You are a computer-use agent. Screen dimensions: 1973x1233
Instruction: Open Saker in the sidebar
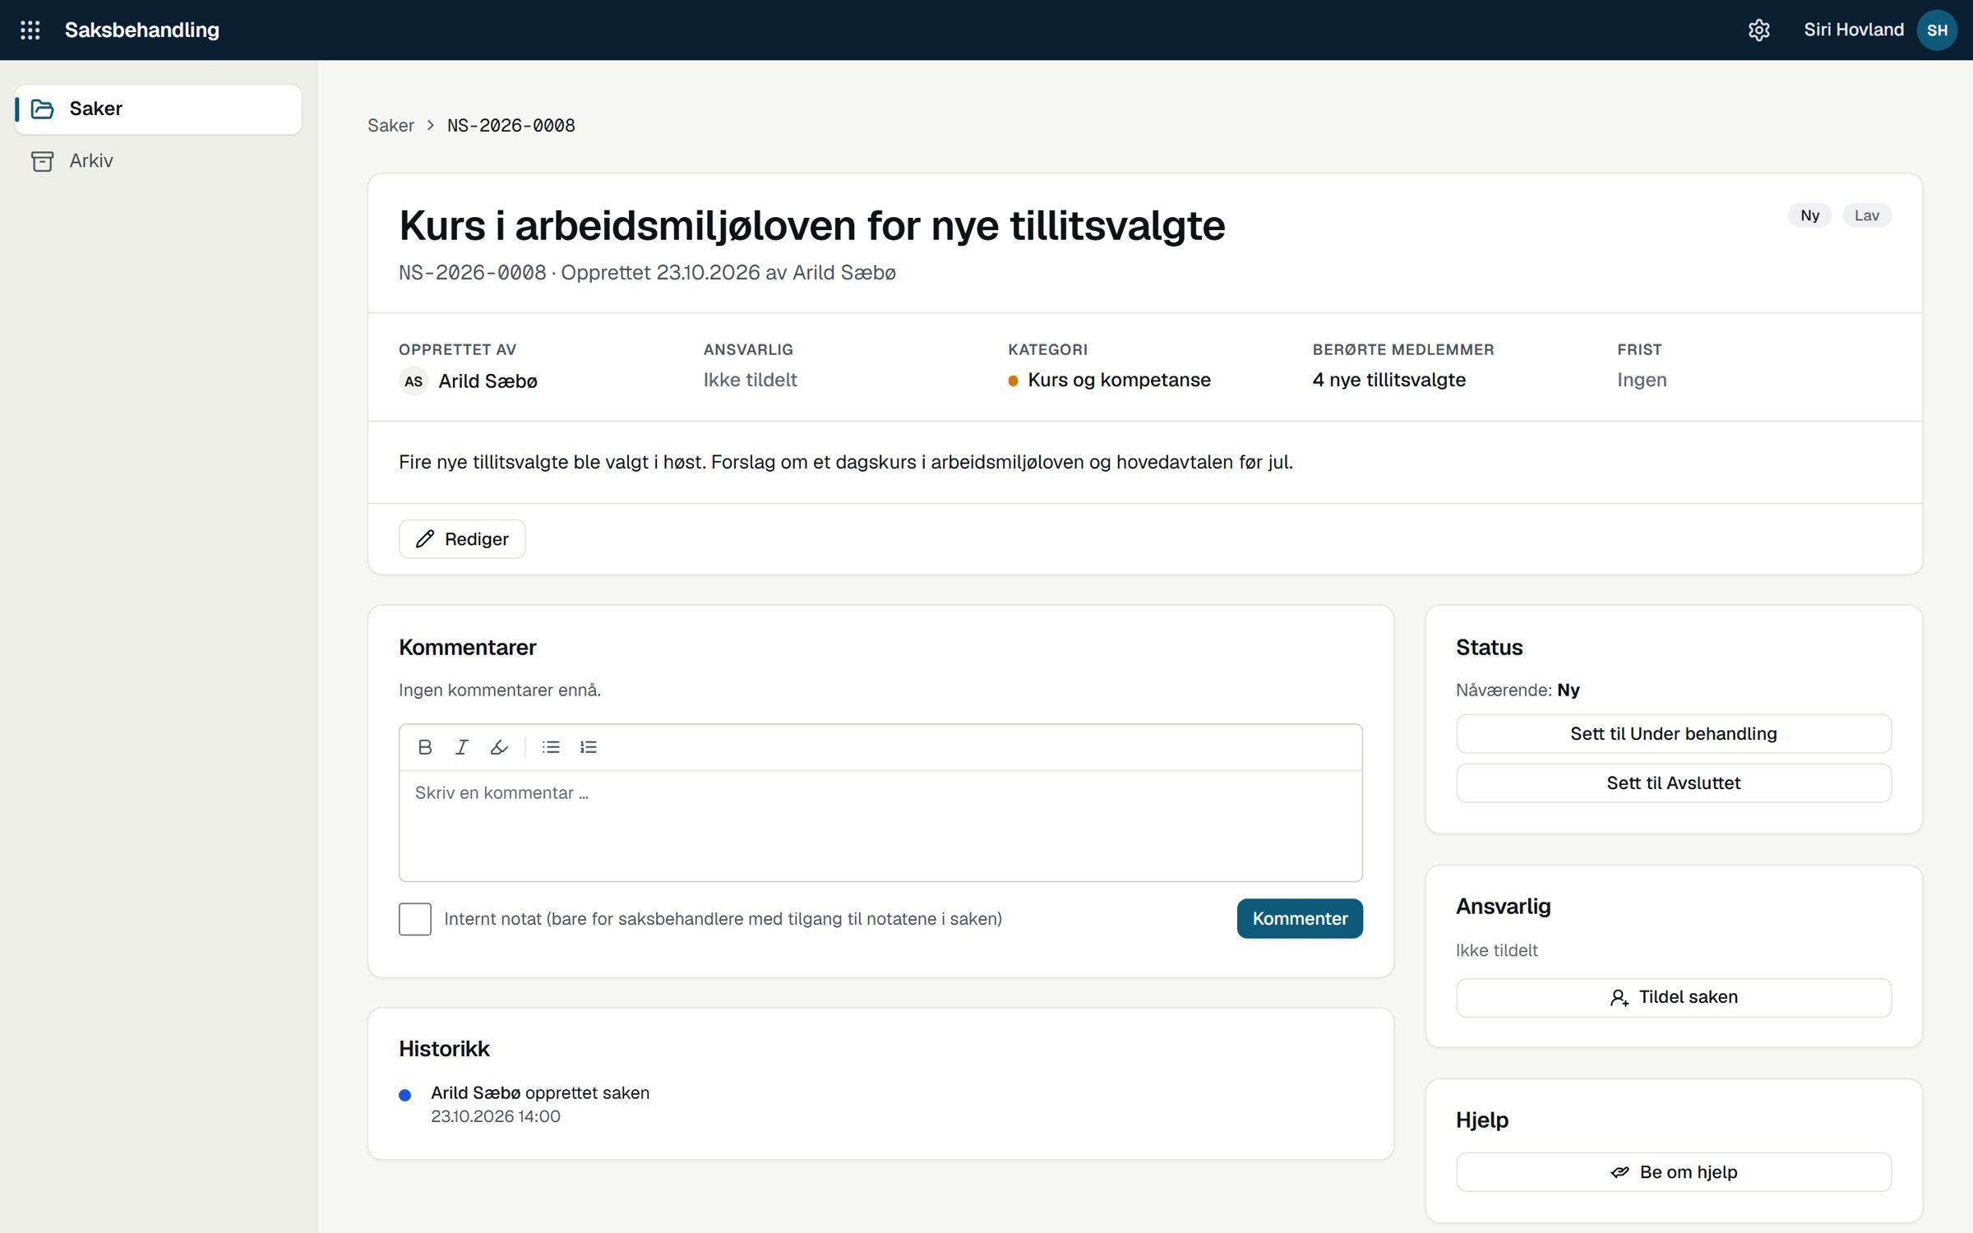159,109
